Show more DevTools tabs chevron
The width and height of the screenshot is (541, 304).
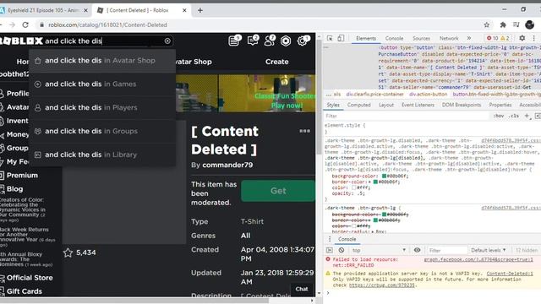(469, 38)
